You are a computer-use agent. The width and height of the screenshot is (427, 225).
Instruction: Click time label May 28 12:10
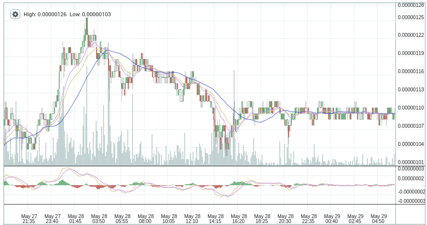[192, 219]
